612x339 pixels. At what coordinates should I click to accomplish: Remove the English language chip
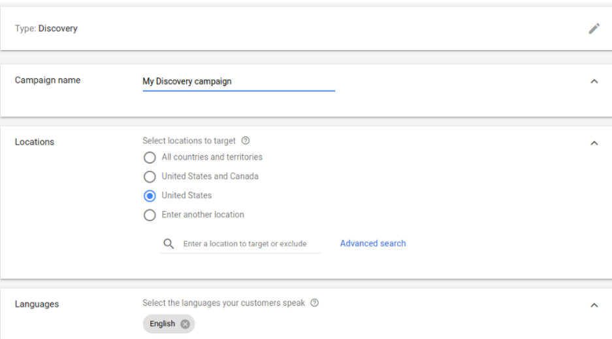point(185,324)
